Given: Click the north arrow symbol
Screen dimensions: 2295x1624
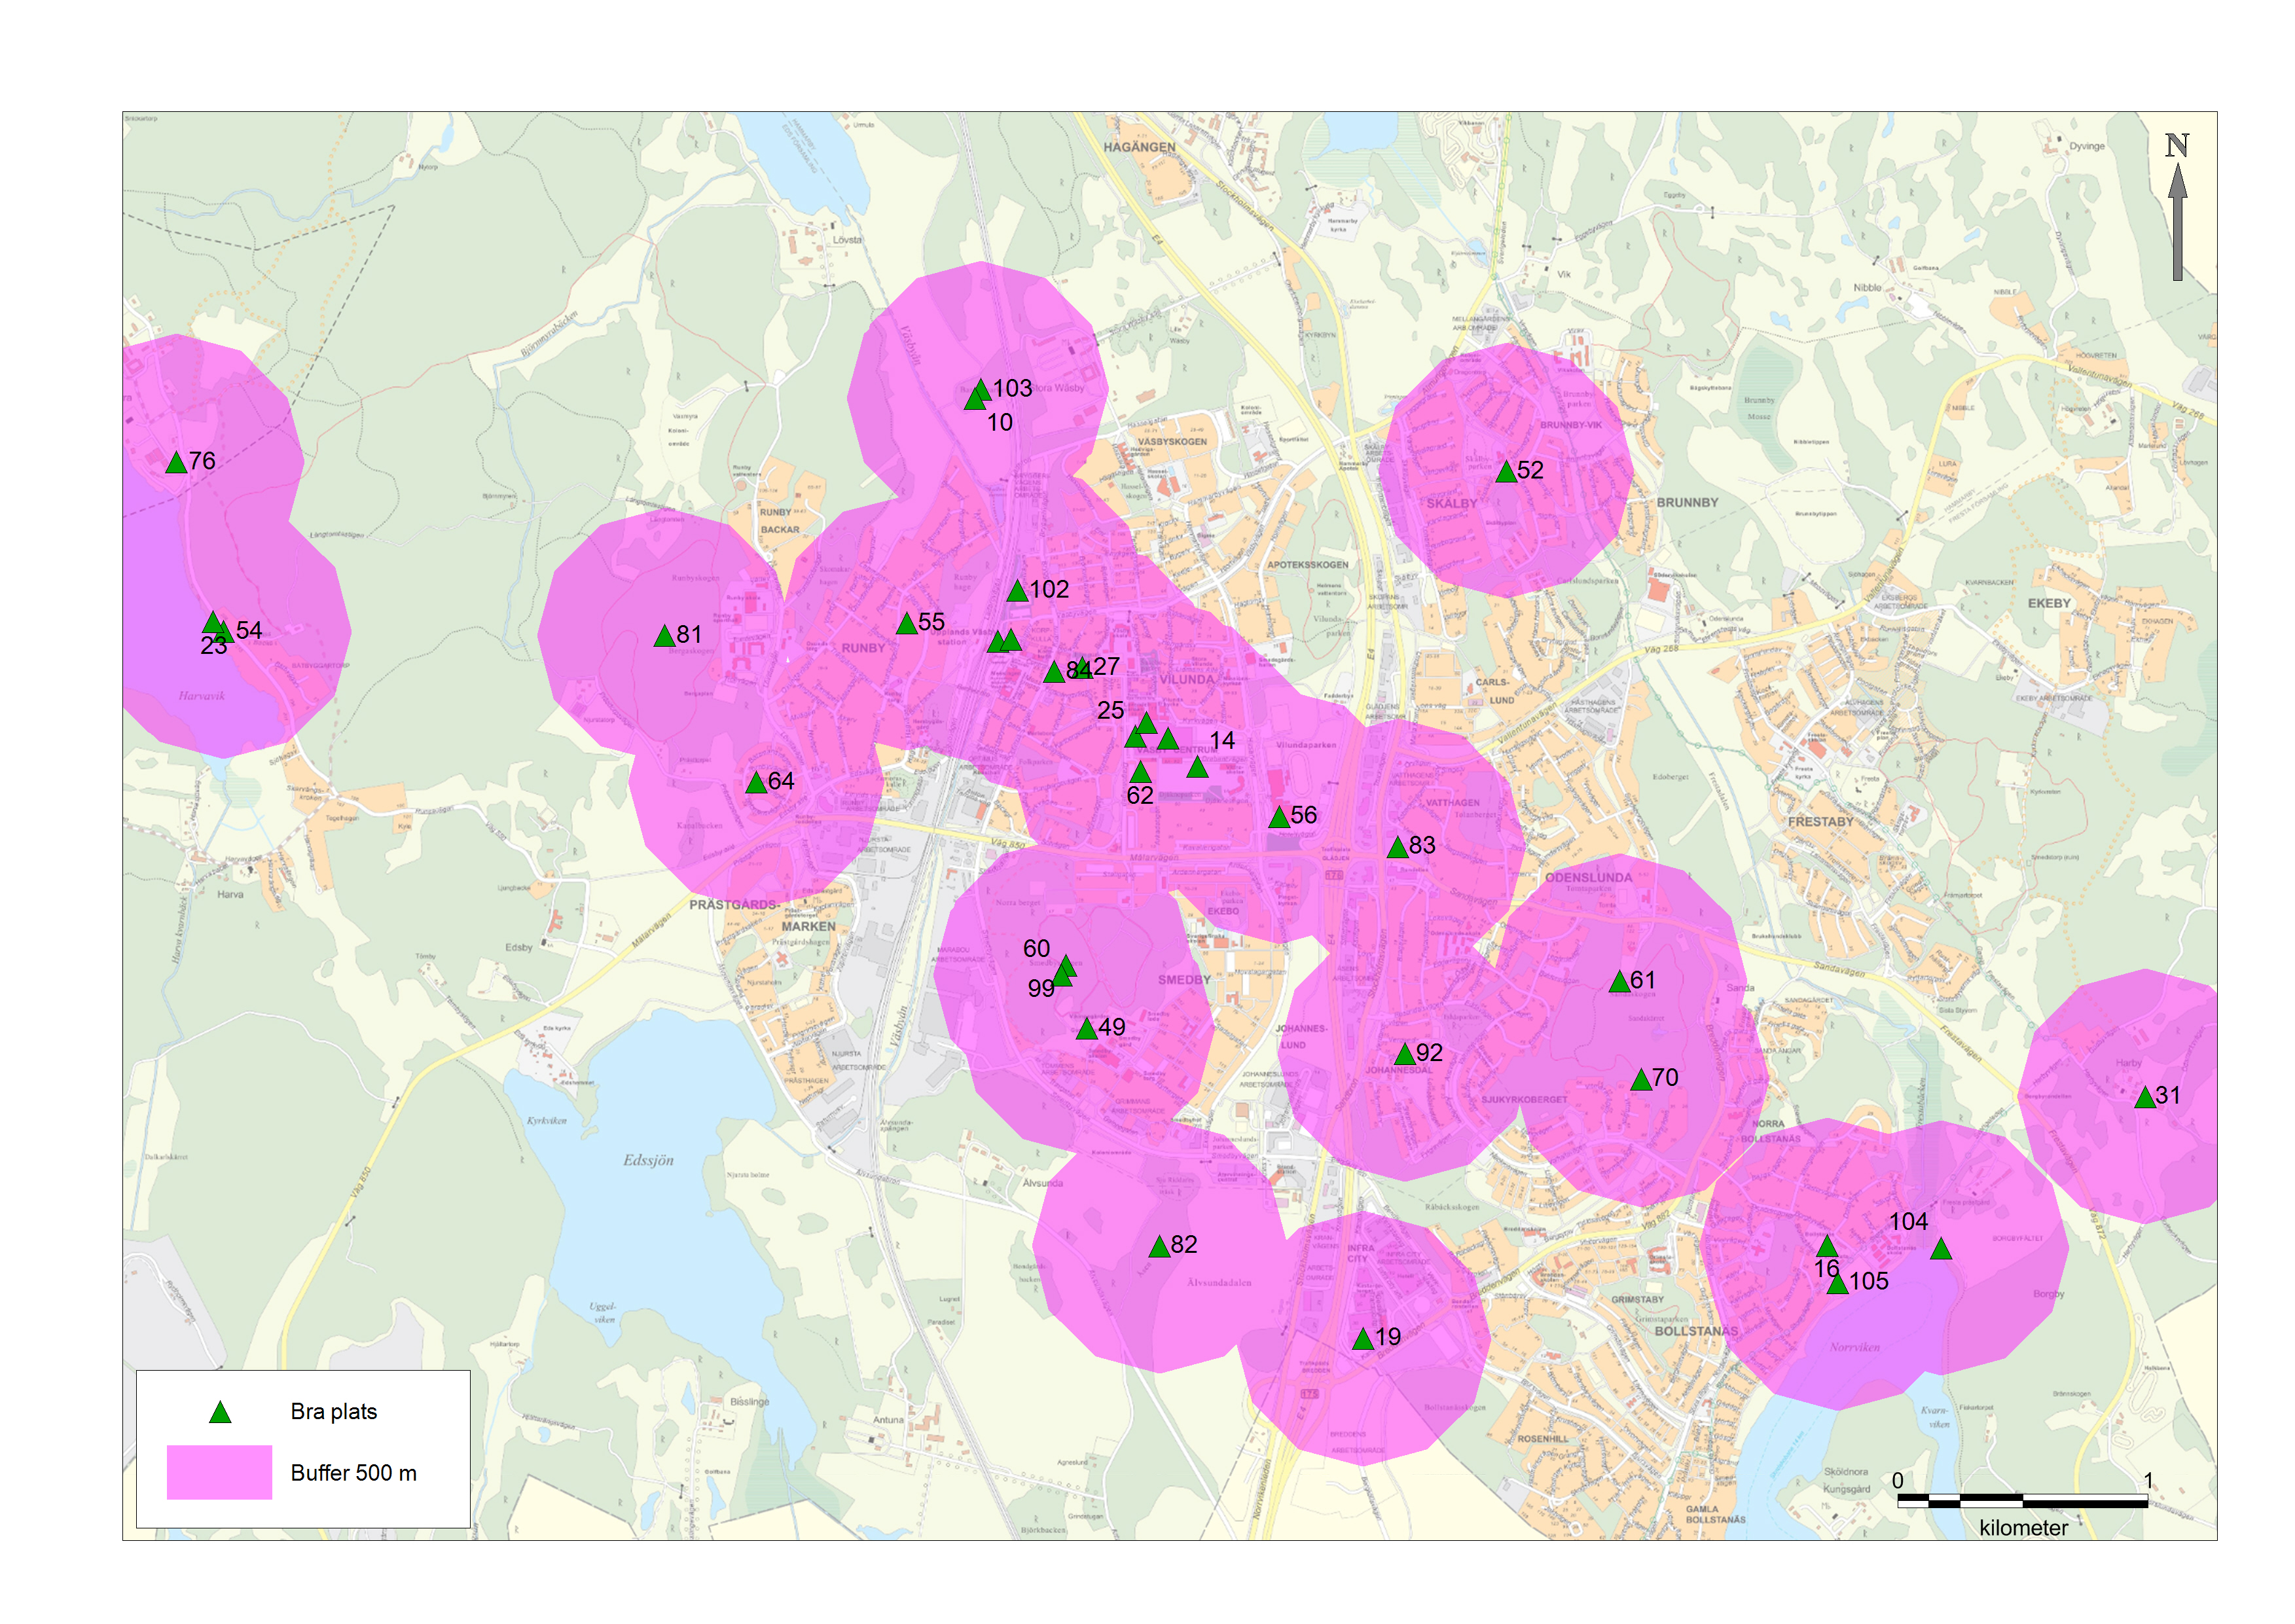Looking at the screenshot, I should [2177, 206].
